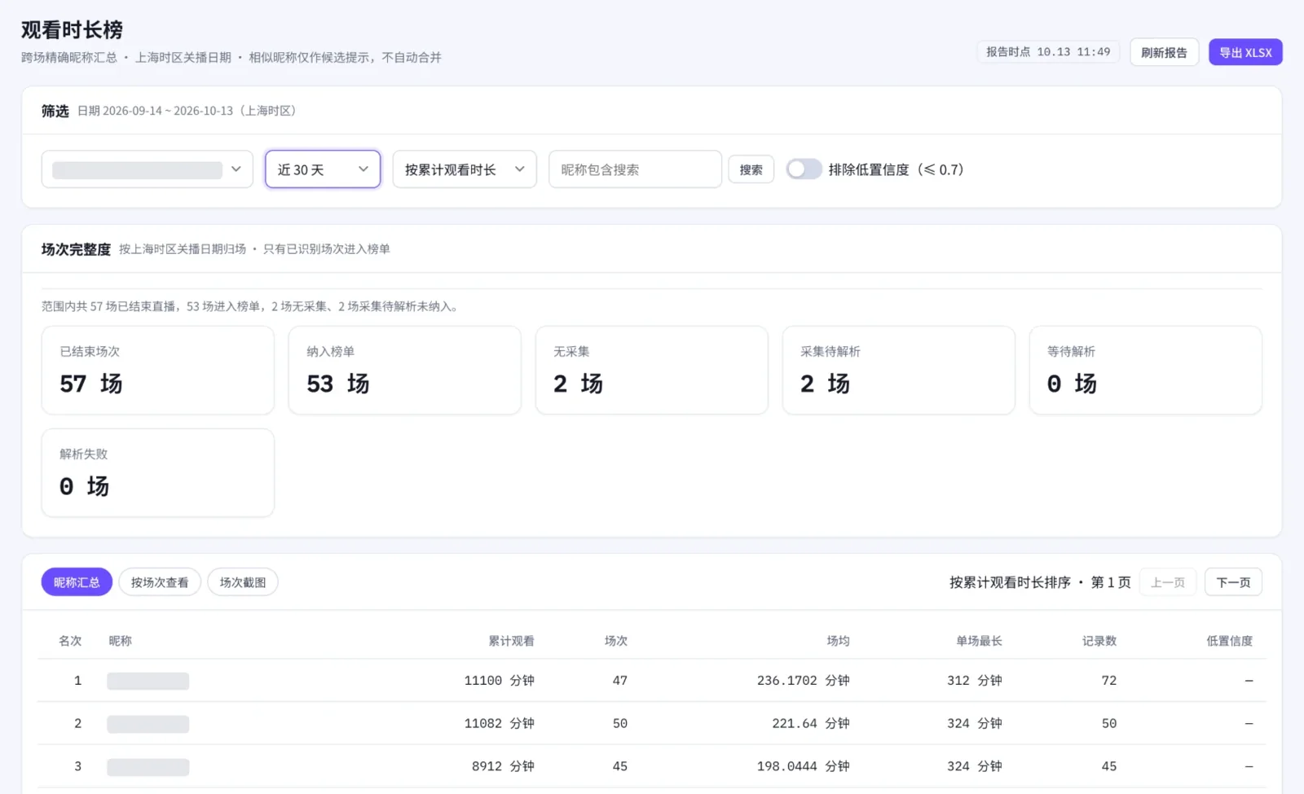The height and width of the screenshot is (794, 1304).
Task: Click the 312 分钟 longest session cell
Action: coord(974,681)
